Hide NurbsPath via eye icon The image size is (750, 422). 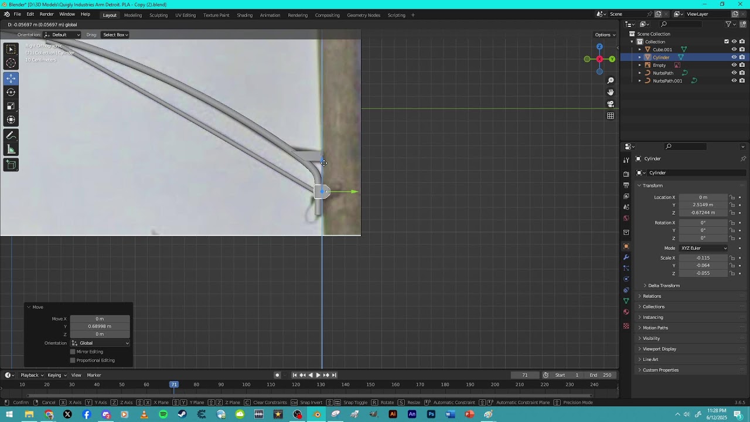(734, 73)
